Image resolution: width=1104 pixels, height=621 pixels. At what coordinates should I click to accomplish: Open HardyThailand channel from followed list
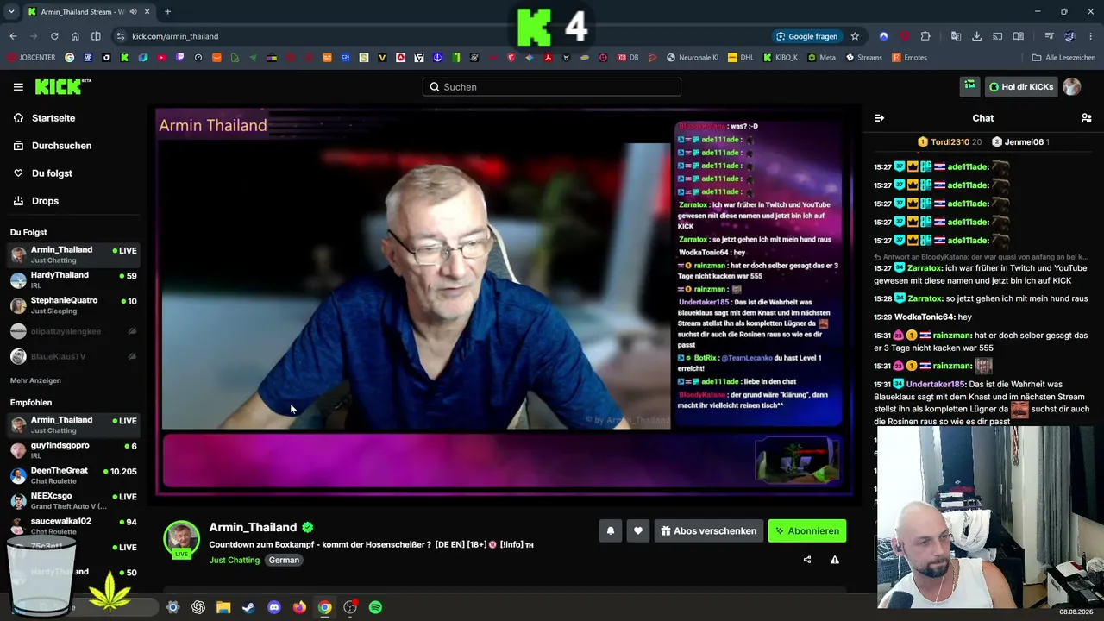point(73,279)
